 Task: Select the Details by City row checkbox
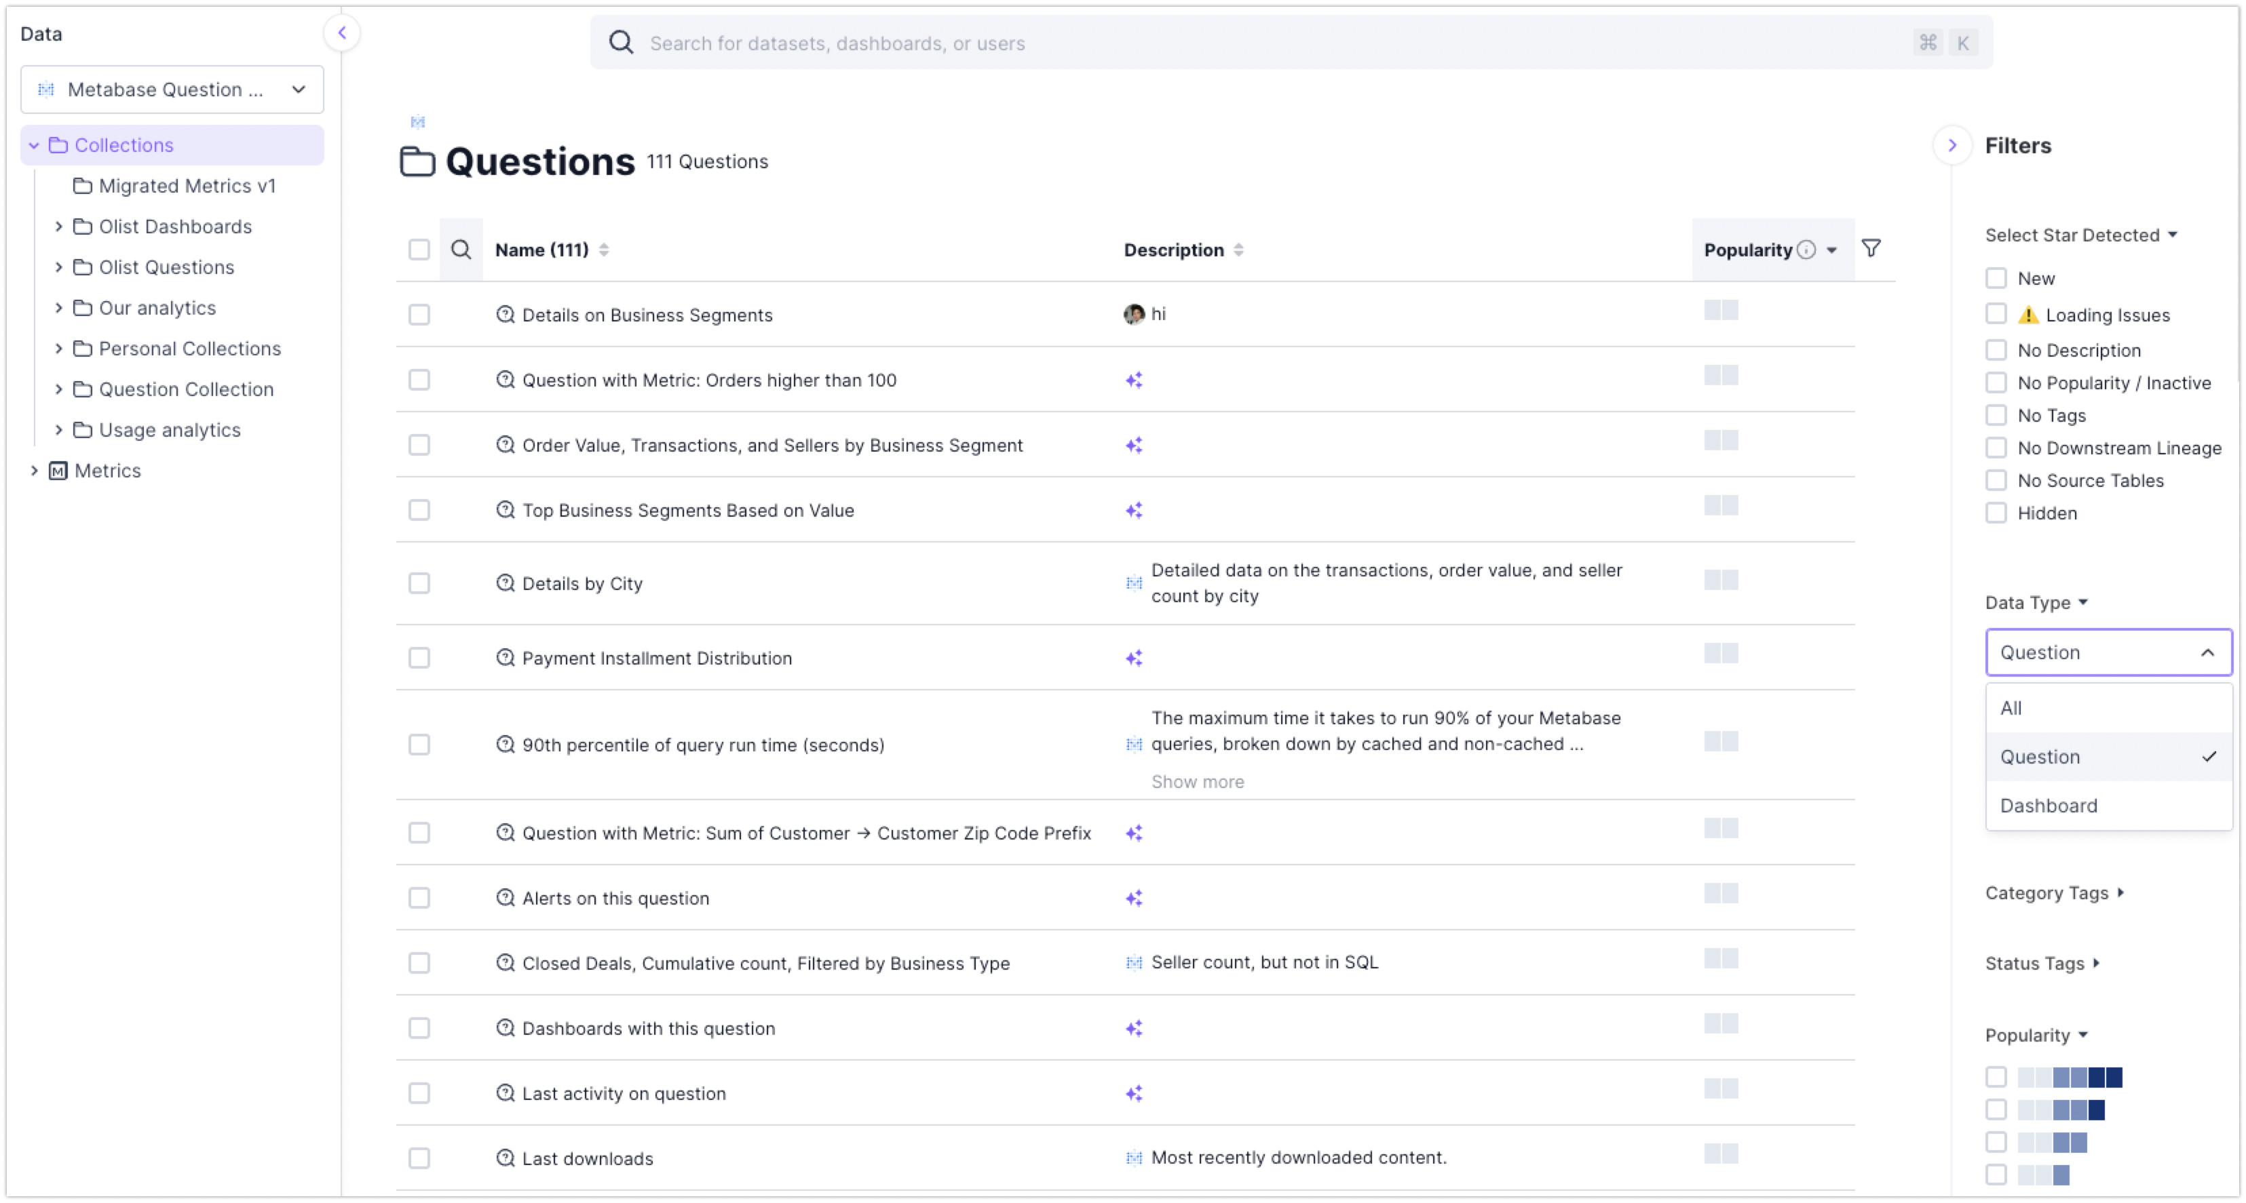tap(419, 584)
